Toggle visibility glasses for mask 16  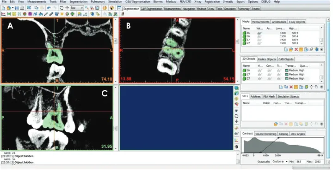coord(259,33)
